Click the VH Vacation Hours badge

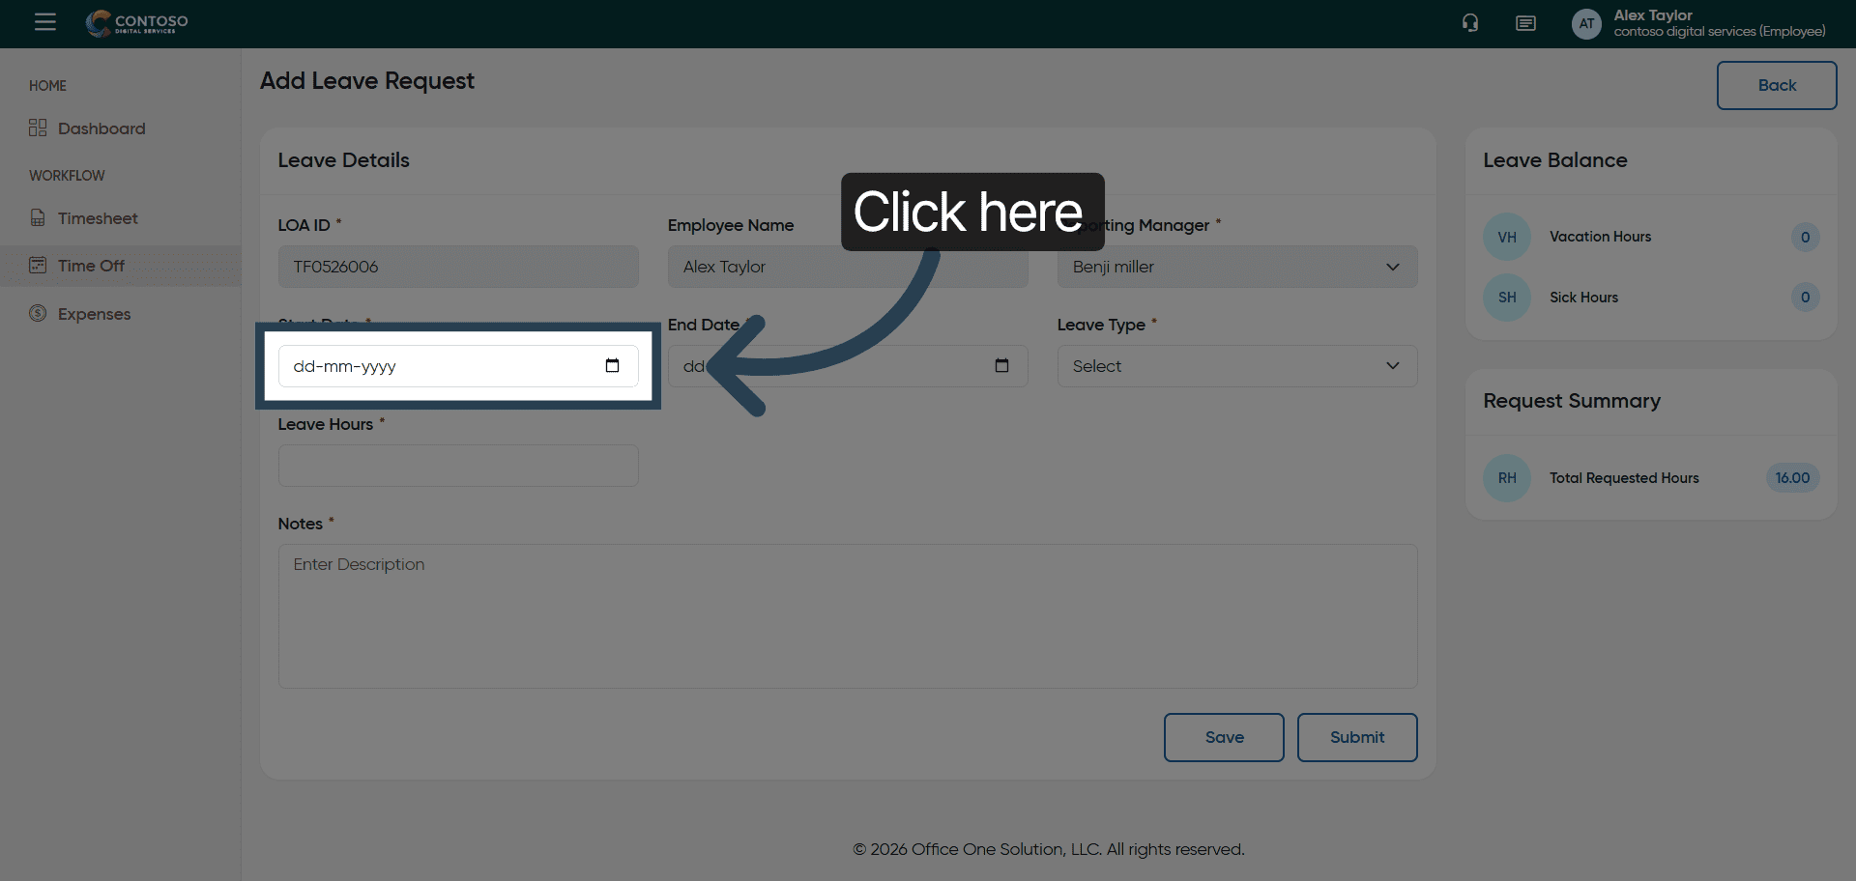click(1506, 238)
